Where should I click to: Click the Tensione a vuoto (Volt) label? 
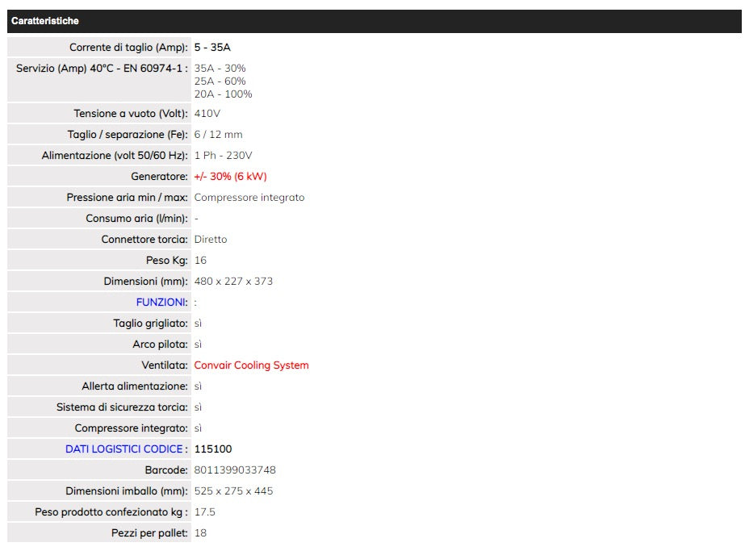(131, 114)
